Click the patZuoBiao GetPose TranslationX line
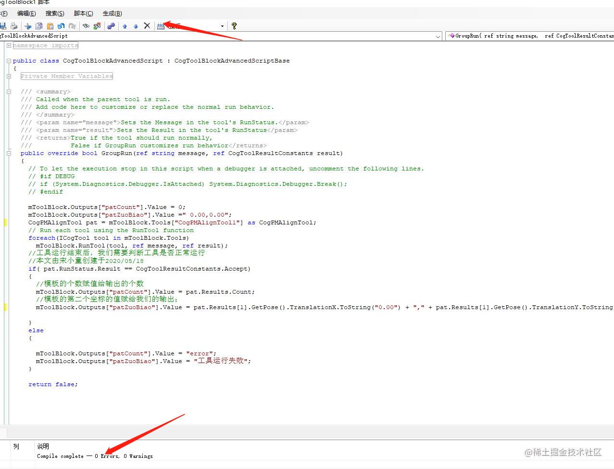This screenshot has width=614, height=469. 325,307
